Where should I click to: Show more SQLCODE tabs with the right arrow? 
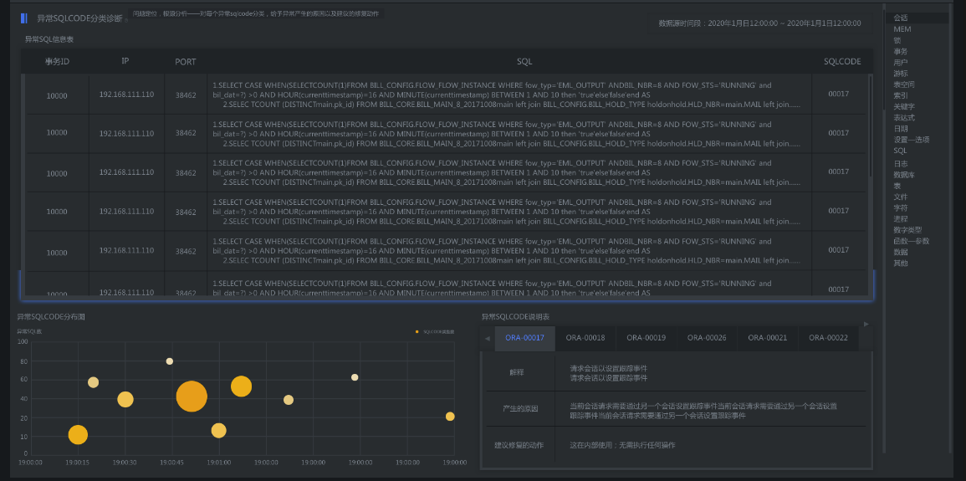(x=866, y=324)
